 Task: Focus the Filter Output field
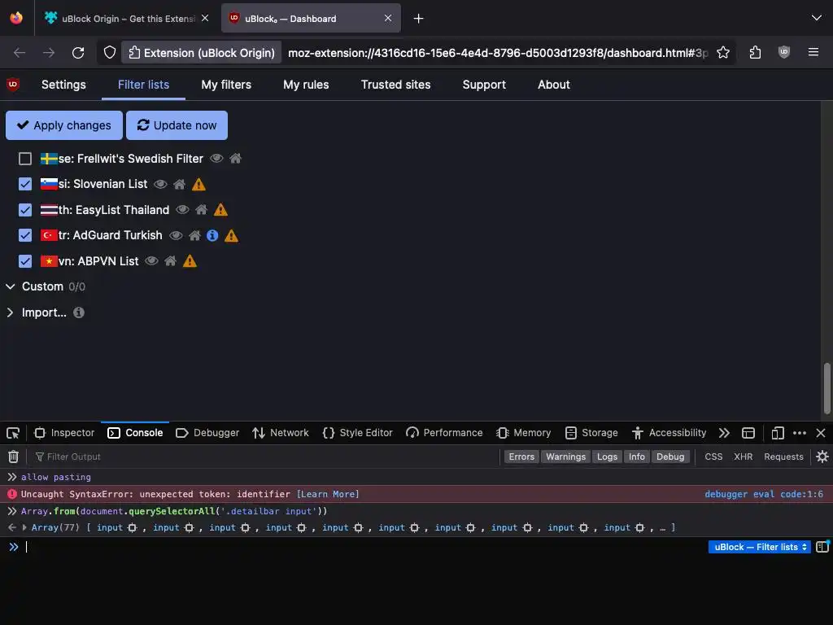(x=266, y=457)
